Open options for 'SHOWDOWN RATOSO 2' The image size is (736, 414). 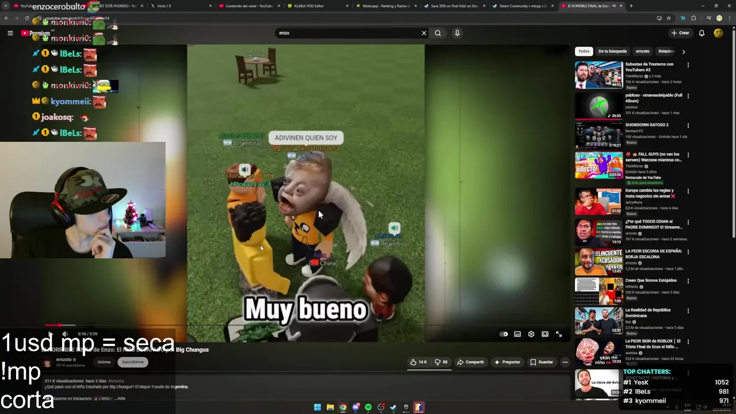[688, 125]
